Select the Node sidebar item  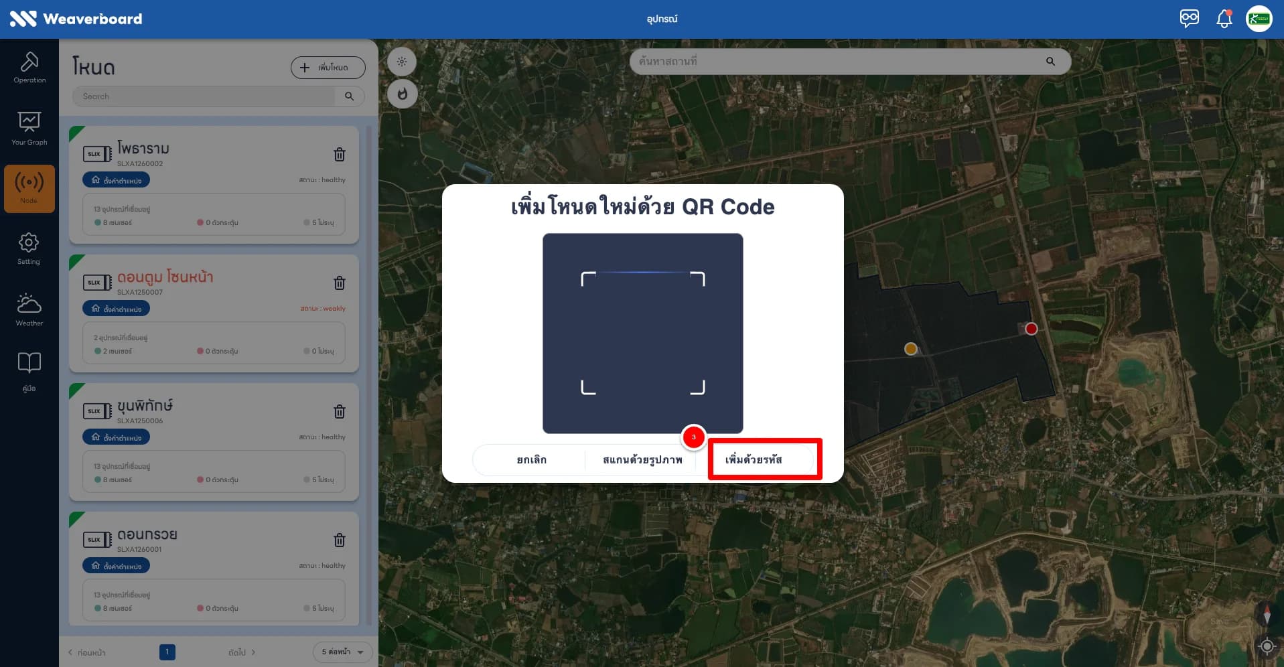[x=29, y=189]
